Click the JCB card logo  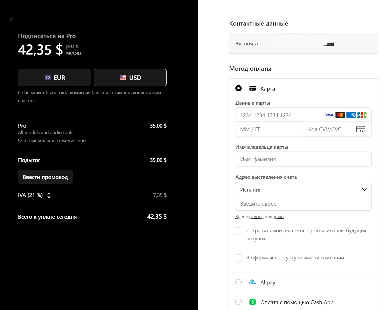point(362,115)
